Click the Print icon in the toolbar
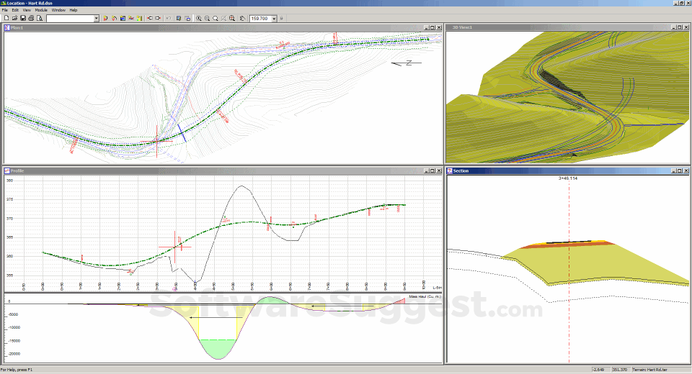 point(31,18)
